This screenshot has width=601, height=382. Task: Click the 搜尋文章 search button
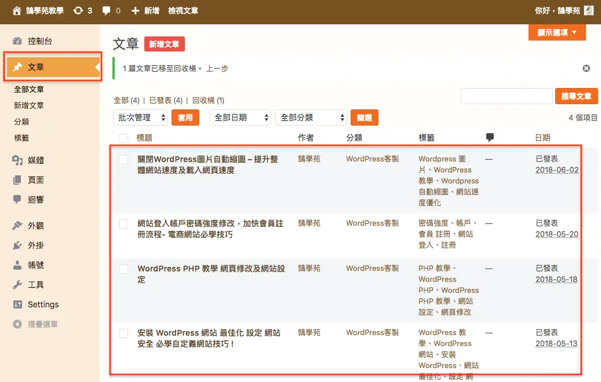tap(577, 96)
